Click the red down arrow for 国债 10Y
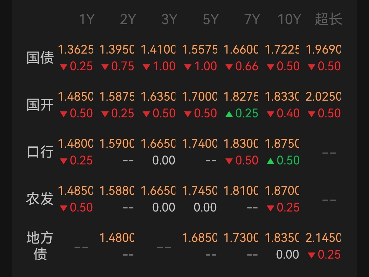Viewport: 369px width, 277px height. 271,67
